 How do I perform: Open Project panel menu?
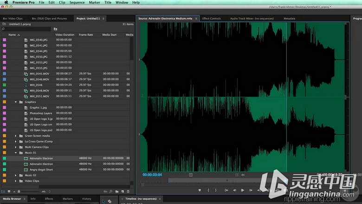click(x=103, y=19)
